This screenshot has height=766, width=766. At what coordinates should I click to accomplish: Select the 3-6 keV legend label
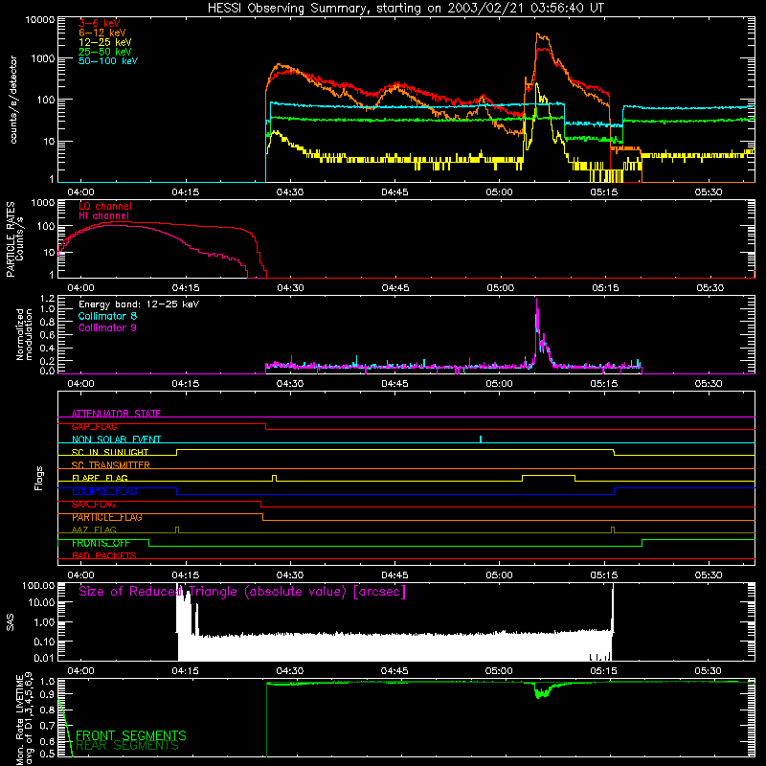(x=100, y=23)
